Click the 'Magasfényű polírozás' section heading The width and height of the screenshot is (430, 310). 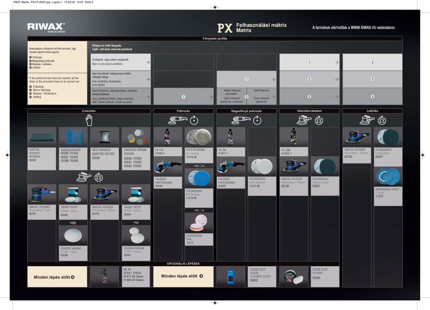click(x=246, y=111)
